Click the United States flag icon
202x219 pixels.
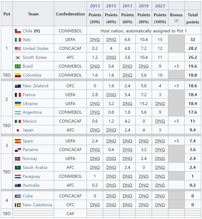point(18,49)
